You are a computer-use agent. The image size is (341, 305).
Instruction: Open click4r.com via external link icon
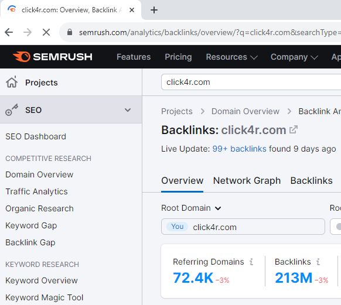pyautogui.click(x=294, y=130)
